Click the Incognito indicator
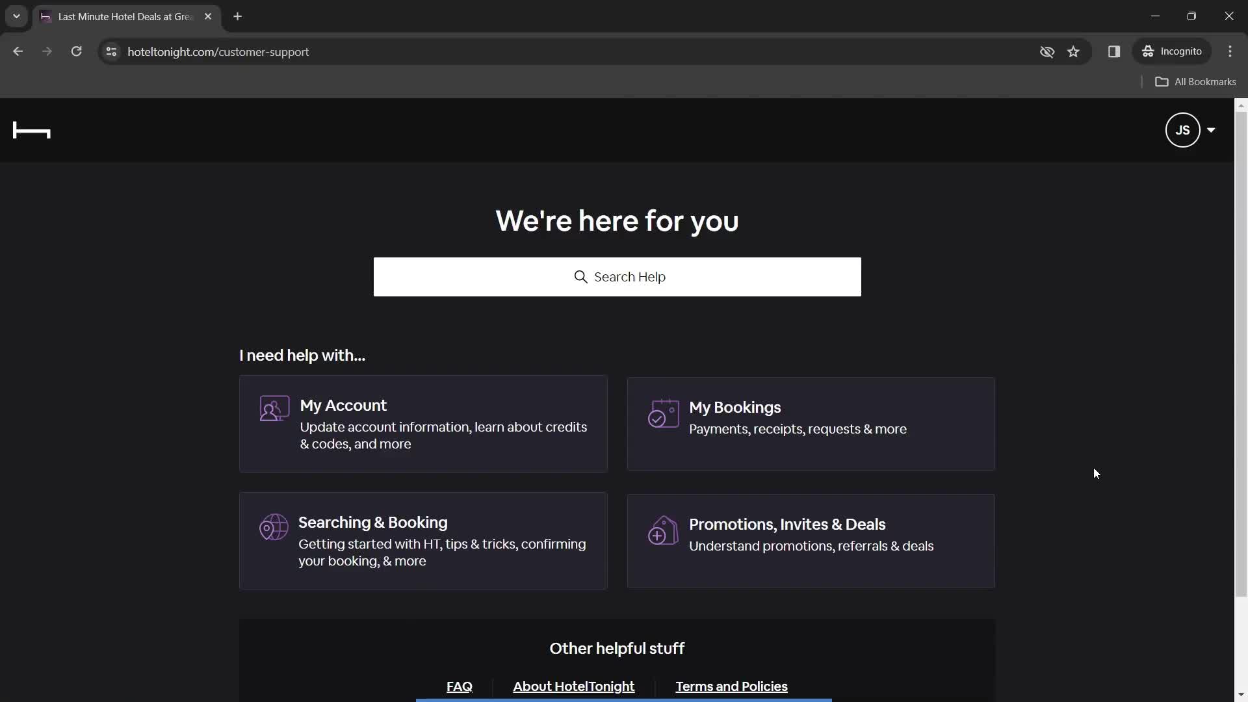This screenshot has height=702, width=1248. pos(1172,51)
